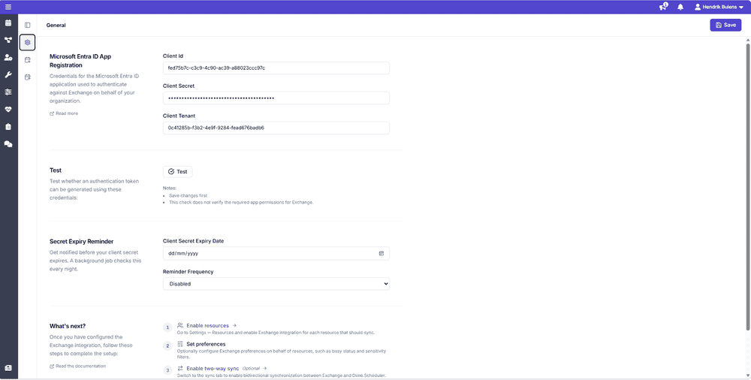Follow the Enable resources link
751x380 pixels.
207,325
